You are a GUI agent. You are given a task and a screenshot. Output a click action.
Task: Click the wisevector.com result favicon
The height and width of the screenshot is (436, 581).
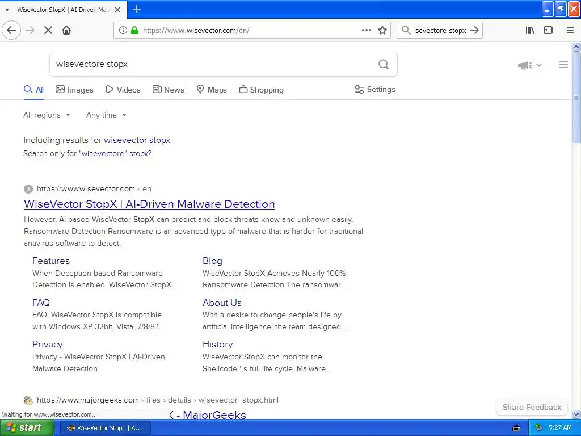[x=28, y=189]
